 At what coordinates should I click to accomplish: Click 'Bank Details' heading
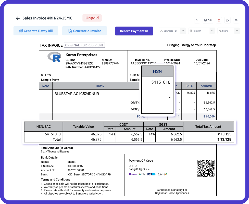49,158
